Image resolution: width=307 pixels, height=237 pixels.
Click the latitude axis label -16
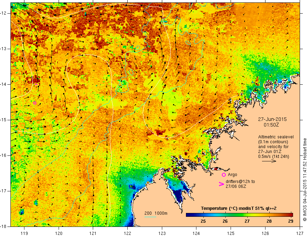click(4, 155)
